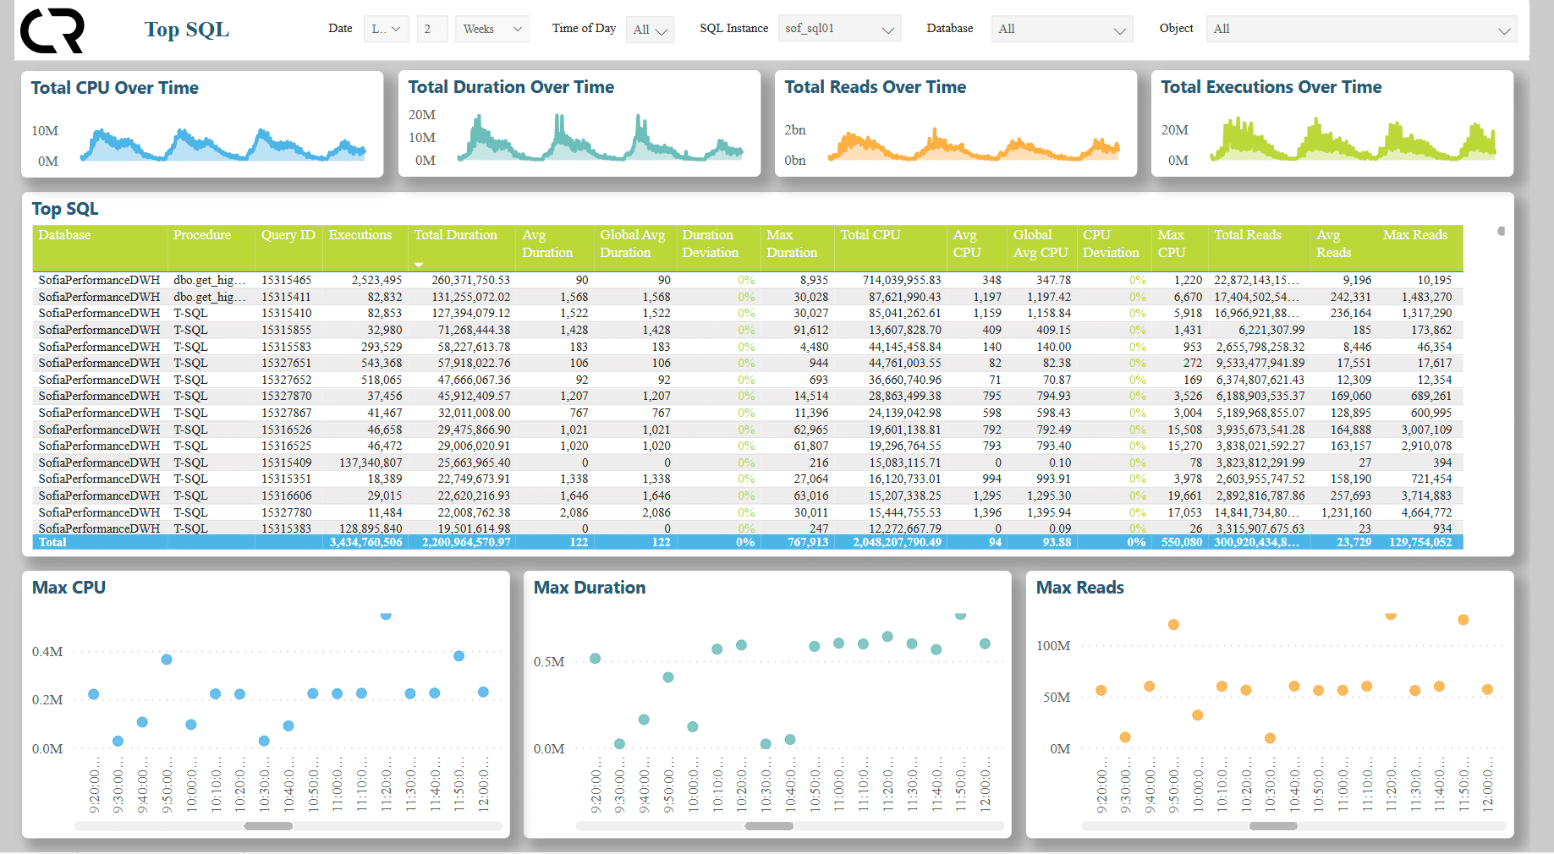The width and height of the screenshot is (1554, 854).
Task: Click the Max CPU chart title
Action: tap(69, 588)
